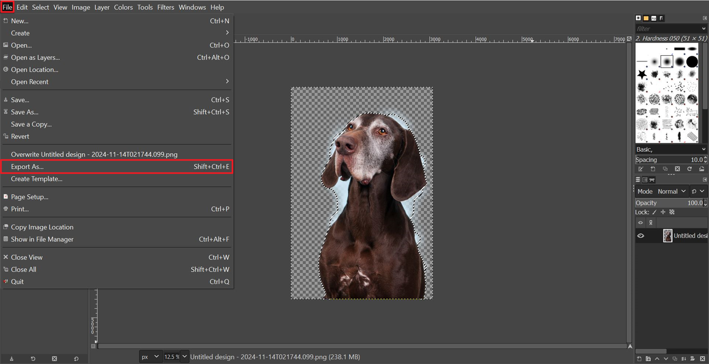The width and height of the screenshot is (709, 364).
Task: Open the Filters menu
Action: [166, 7]
